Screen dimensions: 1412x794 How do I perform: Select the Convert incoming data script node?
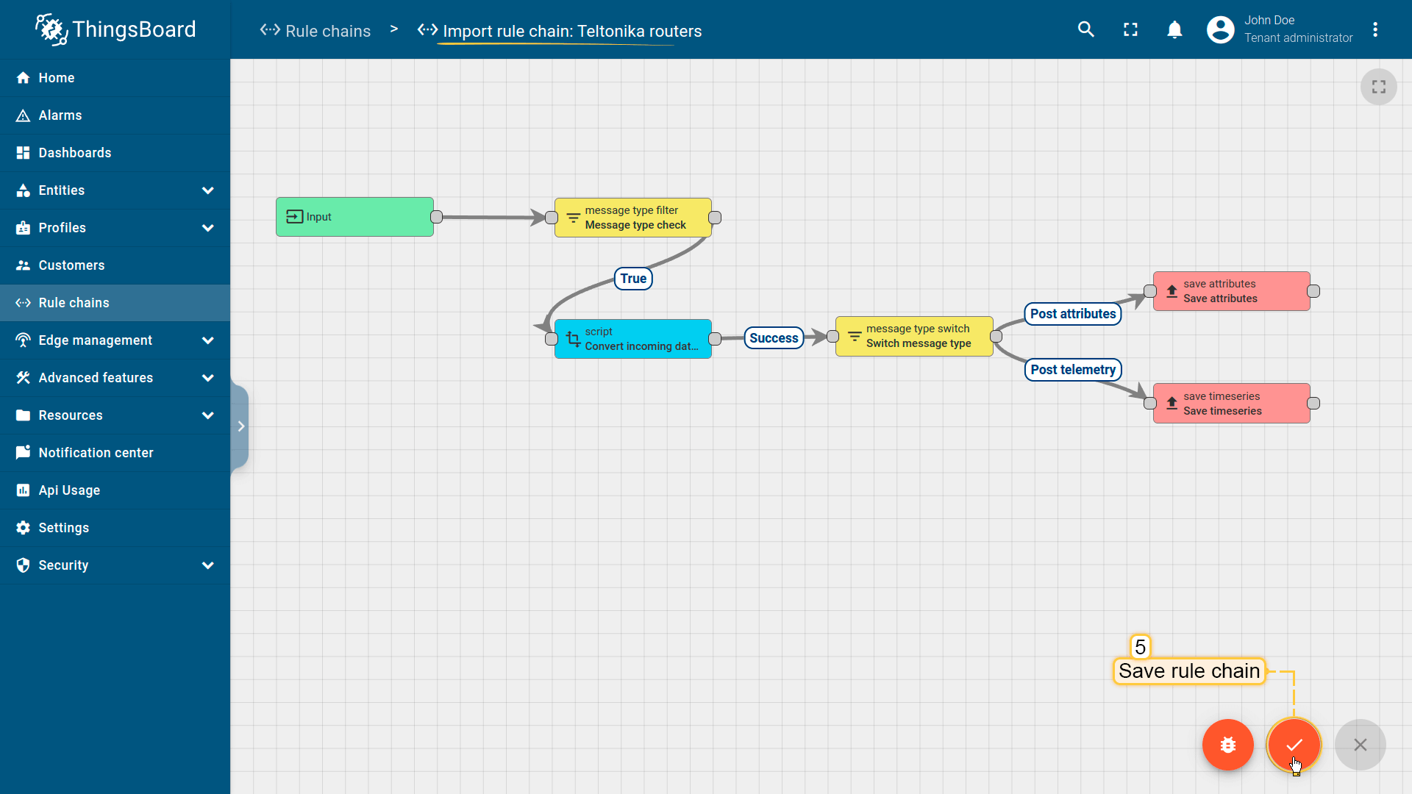pos(632,339)
